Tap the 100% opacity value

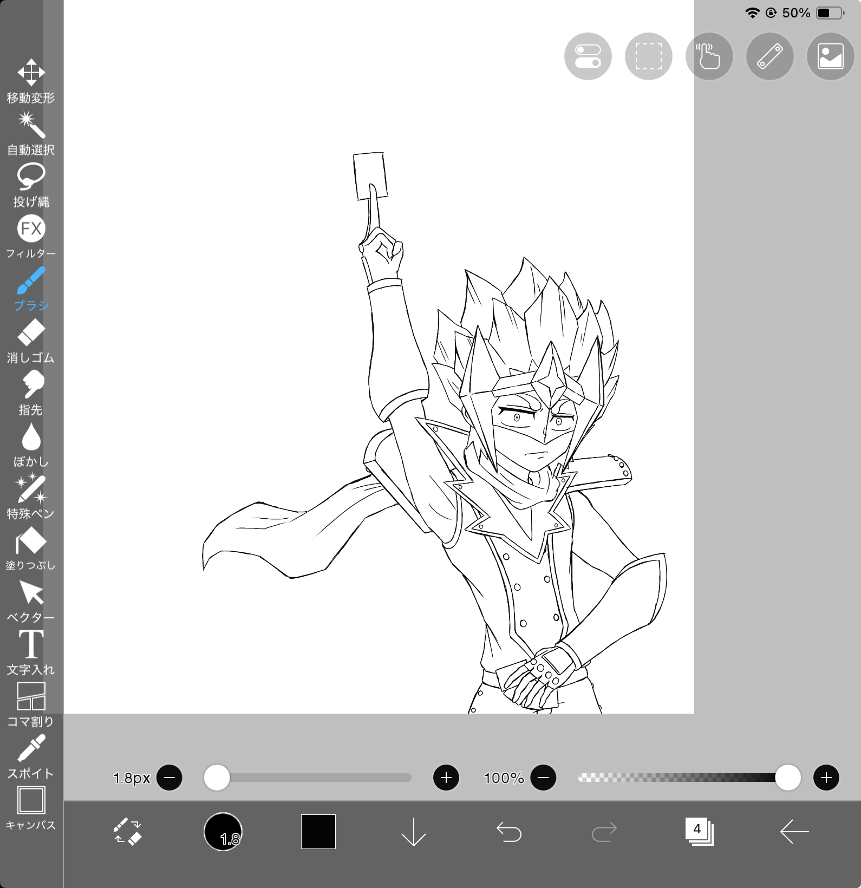coord(504,778)
